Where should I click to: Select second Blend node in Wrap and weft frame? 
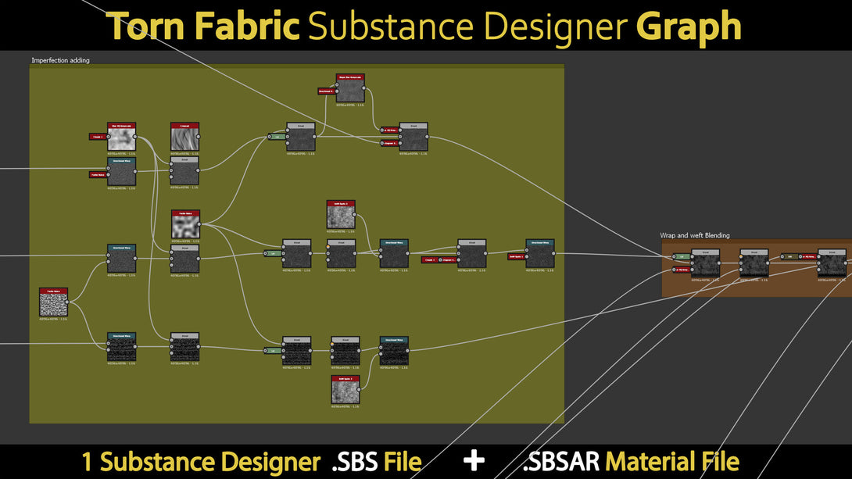pyautogui.click(x=754, y=263)
